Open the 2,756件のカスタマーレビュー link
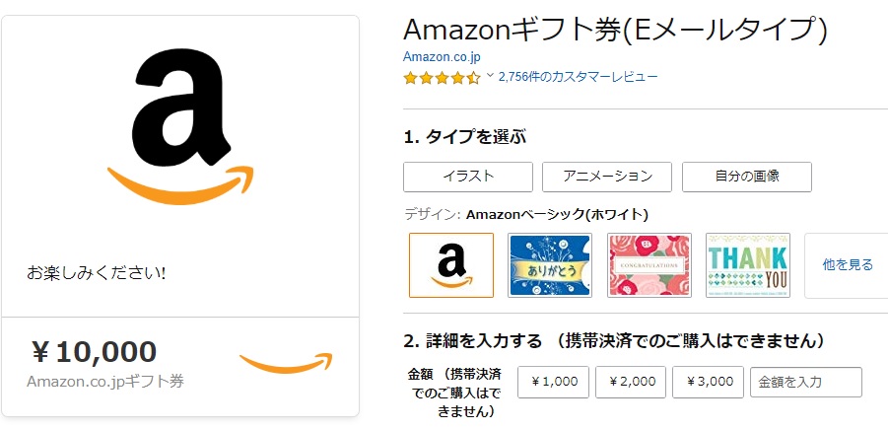The height and width of the screenshot is (430, 888). [x=579, y=77]
